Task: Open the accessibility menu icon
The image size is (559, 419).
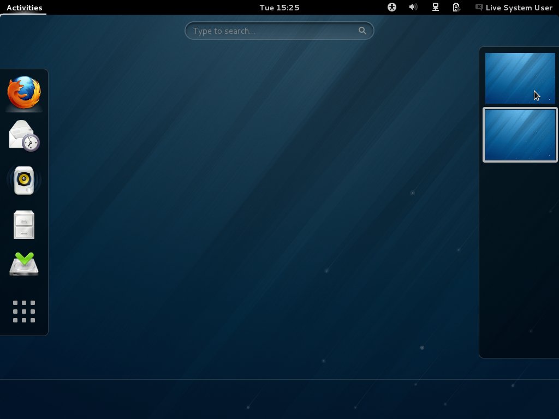Action: click(391, 8)
